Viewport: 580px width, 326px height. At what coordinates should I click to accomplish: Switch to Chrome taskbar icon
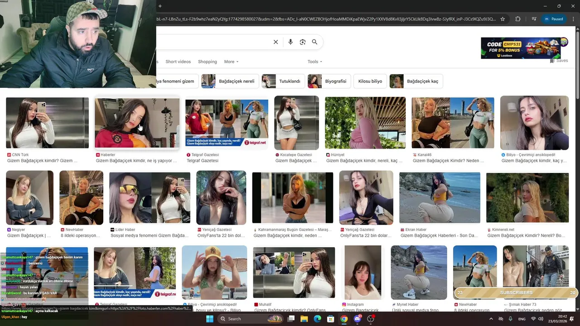344,319
